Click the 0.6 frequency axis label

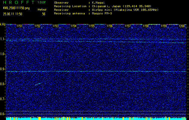point(2,114)
